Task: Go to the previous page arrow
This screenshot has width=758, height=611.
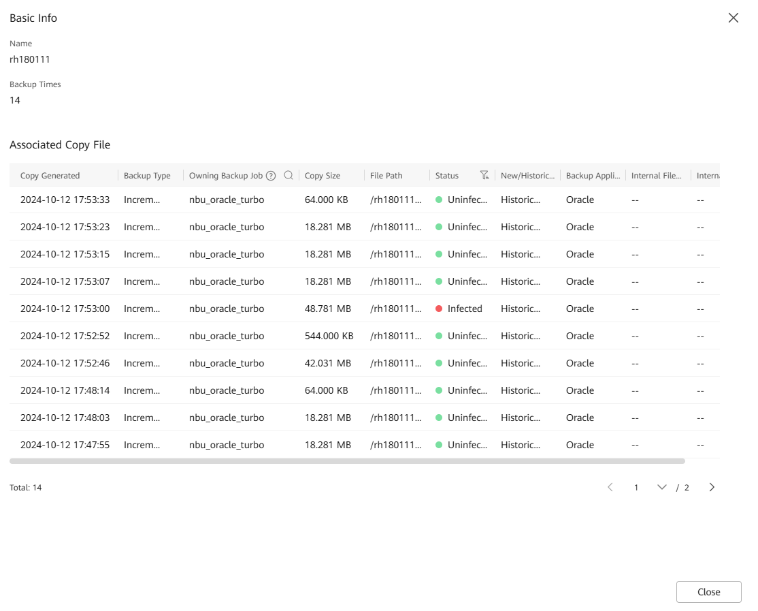Action: click(x=610, y=488)
